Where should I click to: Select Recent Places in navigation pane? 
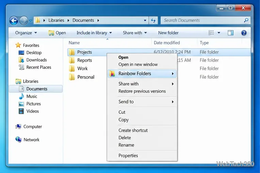pyautogui.click(x=39, y=67)
